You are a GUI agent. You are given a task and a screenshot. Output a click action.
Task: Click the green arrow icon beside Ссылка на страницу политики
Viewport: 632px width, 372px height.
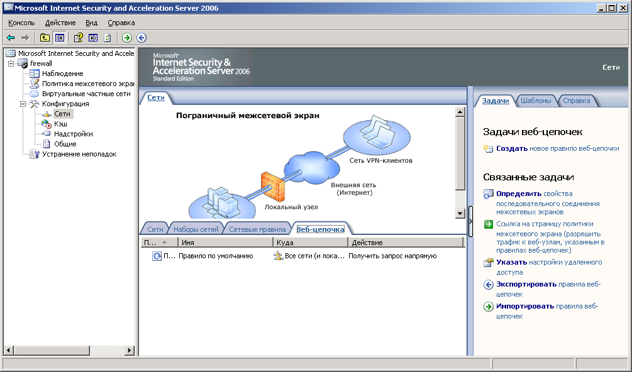tap(488, 224)
